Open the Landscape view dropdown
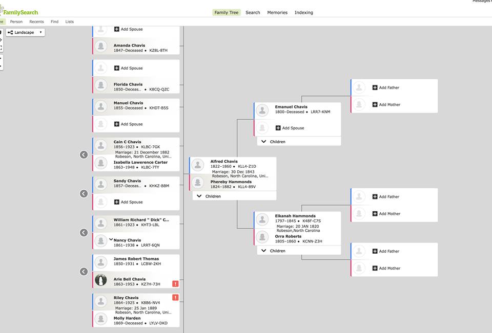This screenshot has height=333, width=492. pos(26,32)
